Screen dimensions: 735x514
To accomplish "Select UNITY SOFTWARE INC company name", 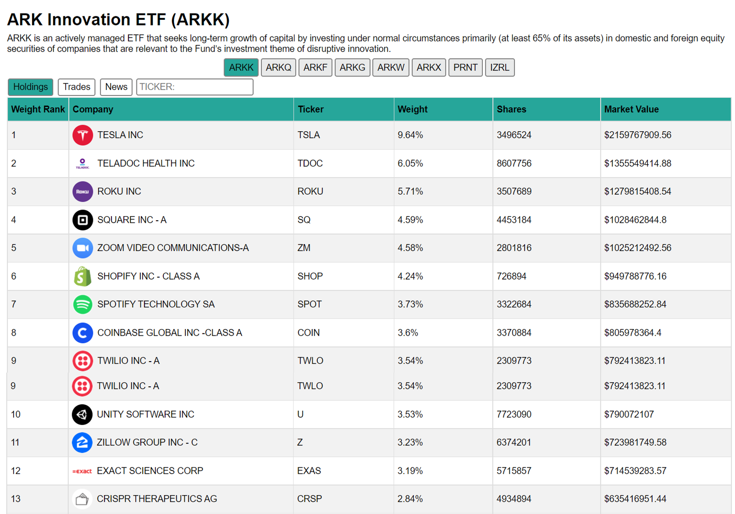I will click(145, 414).
